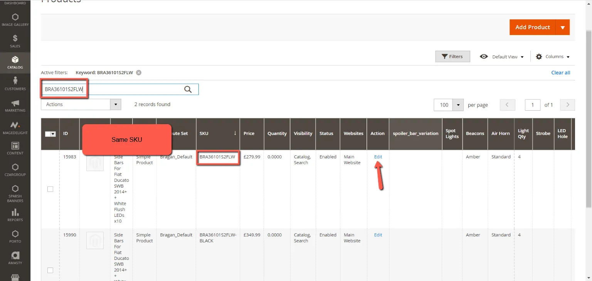Image resolution: width=592 pixels, height=281 pixels.
Task: Open the Filters button
Action: (x=452, y=57)
